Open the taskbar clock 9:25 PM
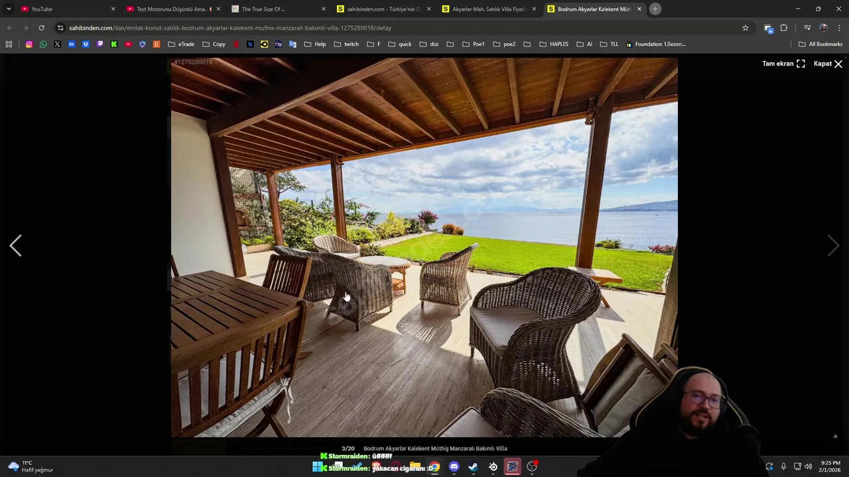This screenshot has height=477, width=849. (x=830, y=466)
